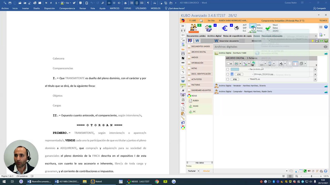Open NEXUS 3.4.8.17237 in the taskbar
The width and height of the screenshot is (330, 185).
(138, 181)
